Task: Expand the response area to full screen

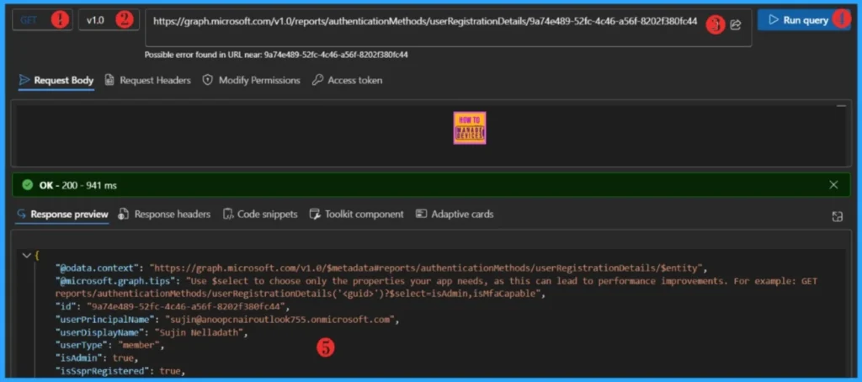Action: pos(838,216)
